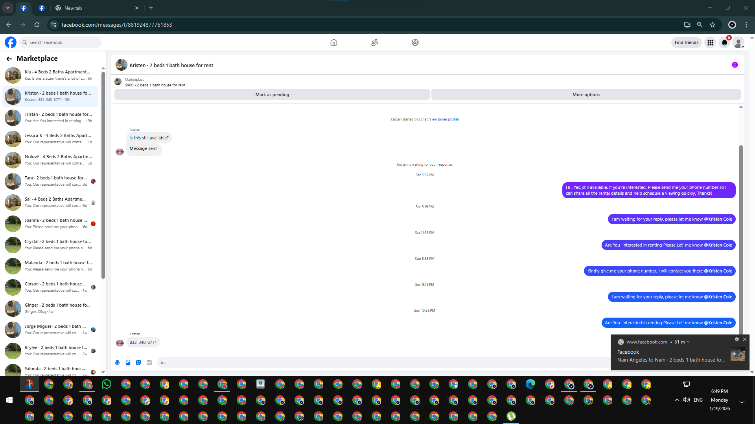Click Mark as pending button
755x424 pixels.
tap(272, 95)
